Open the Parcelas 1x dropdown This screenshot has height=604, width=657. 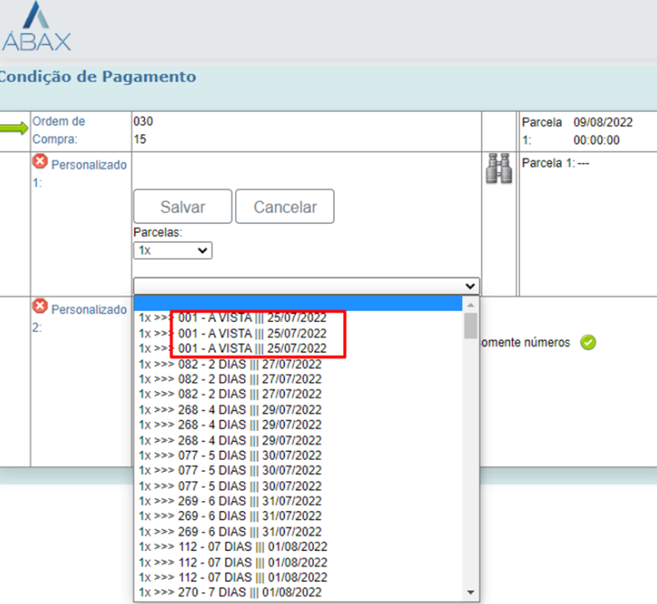tap(172, 250)
